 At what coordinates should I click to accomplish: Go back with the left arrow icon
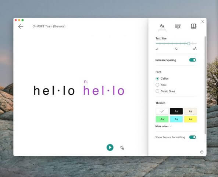pos(21,26)
